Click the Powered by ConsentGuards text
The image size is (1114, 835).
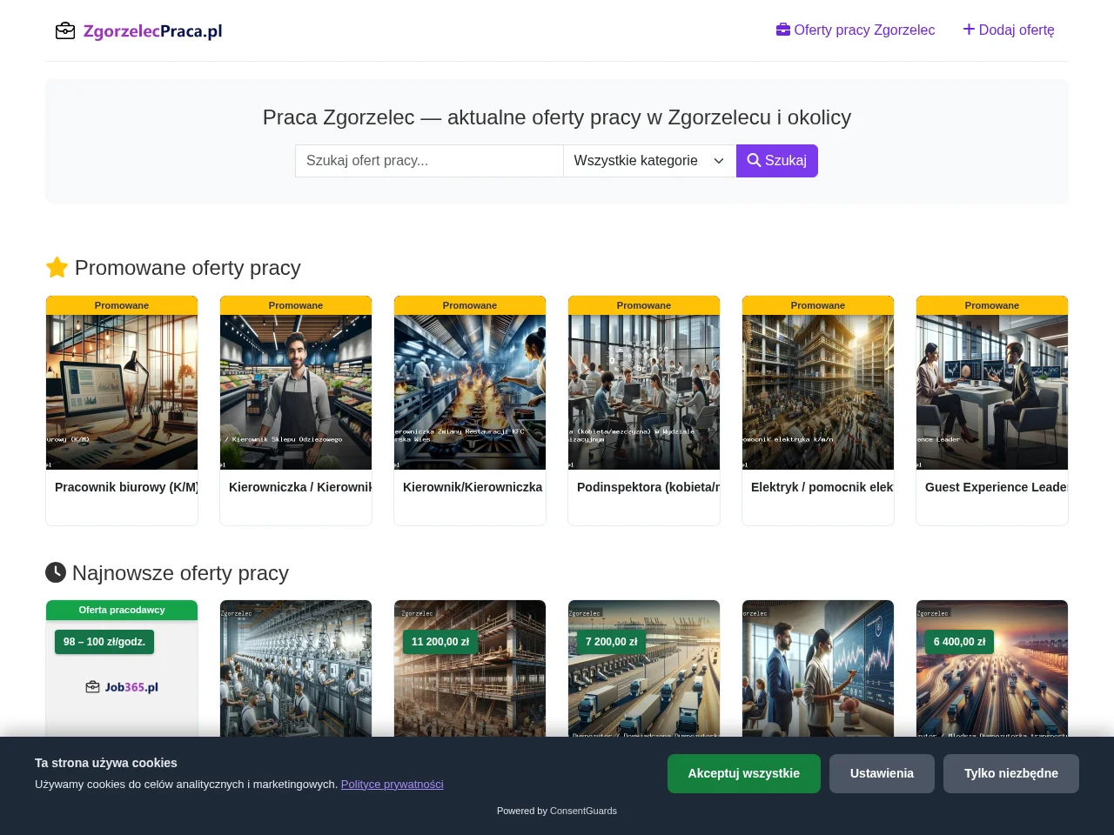557,811
